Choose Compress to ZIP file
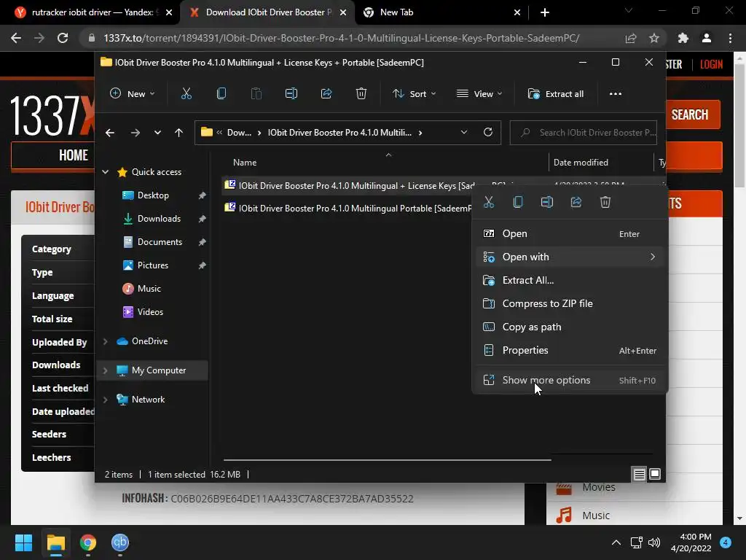The image size is (746, 560). [x=570, y=304]
